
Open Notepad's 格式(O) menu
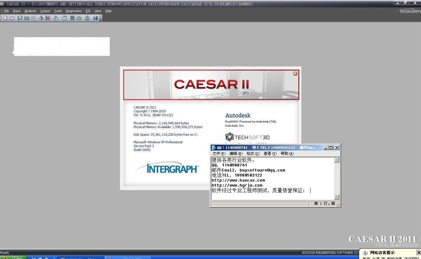[253, 154]
